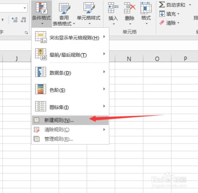This screenshot has width=198, height=193.
Task: Click the 格式 format cells icon
Action: click(x=146, y=8)
